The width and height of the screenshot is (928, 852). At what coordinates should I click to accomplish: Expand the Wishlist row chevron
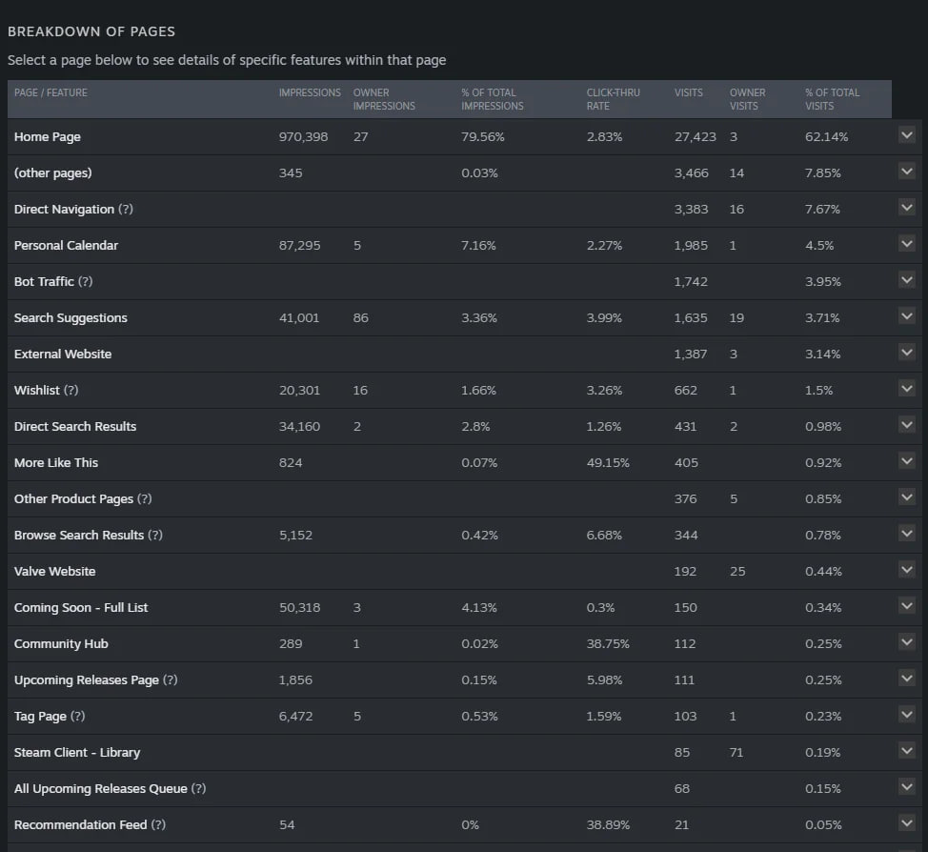(x=907, y=389)
